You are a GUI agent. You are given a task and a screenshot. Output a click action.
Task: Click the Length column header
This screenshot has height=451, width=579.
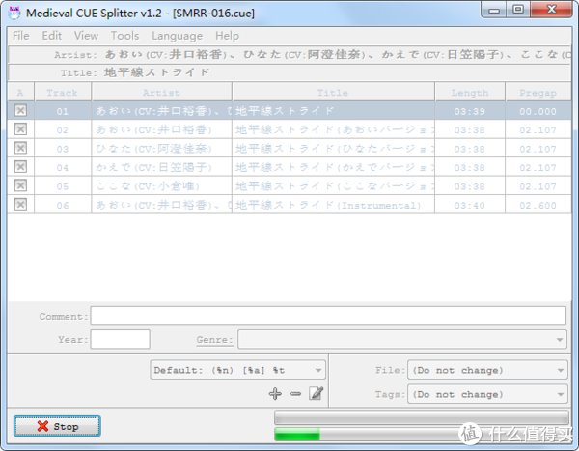tap(470, 93)
